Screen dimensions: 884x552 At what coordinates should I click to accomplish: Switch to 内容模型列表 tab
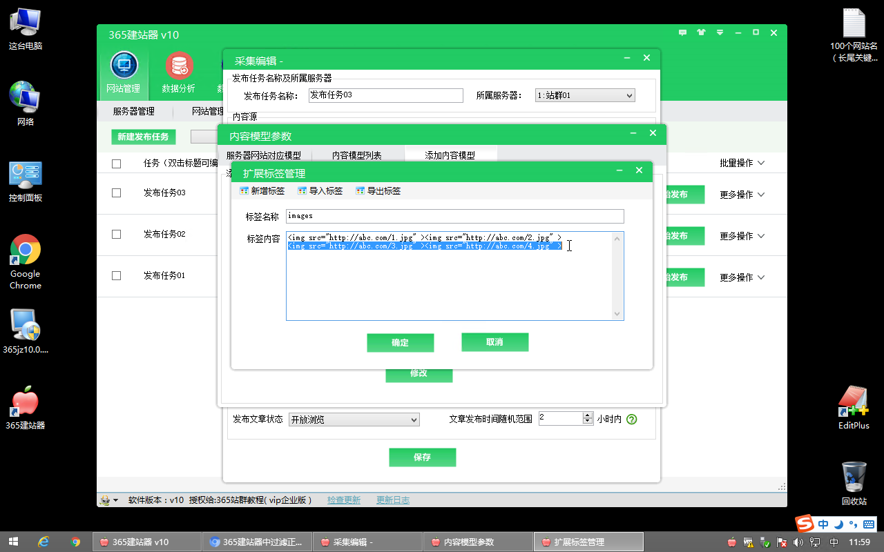point(357,155)
